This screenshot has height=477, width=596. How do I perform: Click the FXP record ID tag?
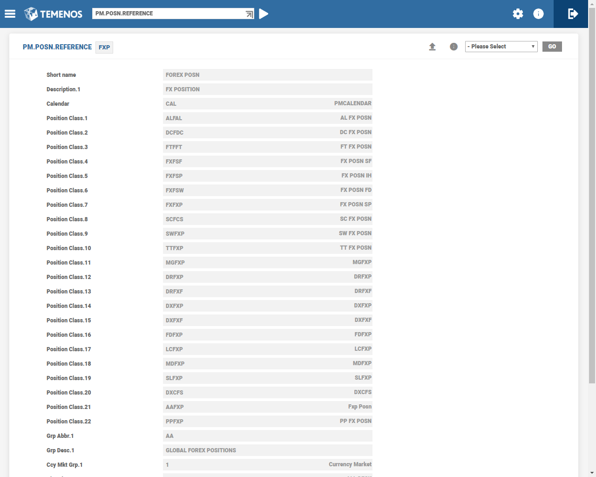coord(104,48)
